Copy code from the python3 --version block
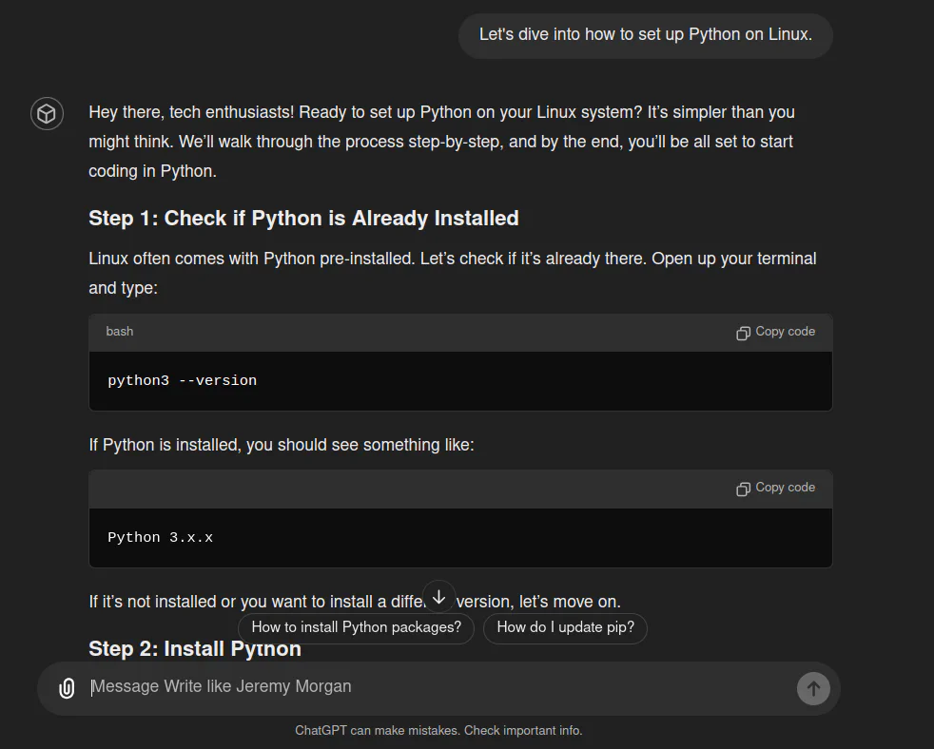 pyautogui.click(x=775, y=332)
